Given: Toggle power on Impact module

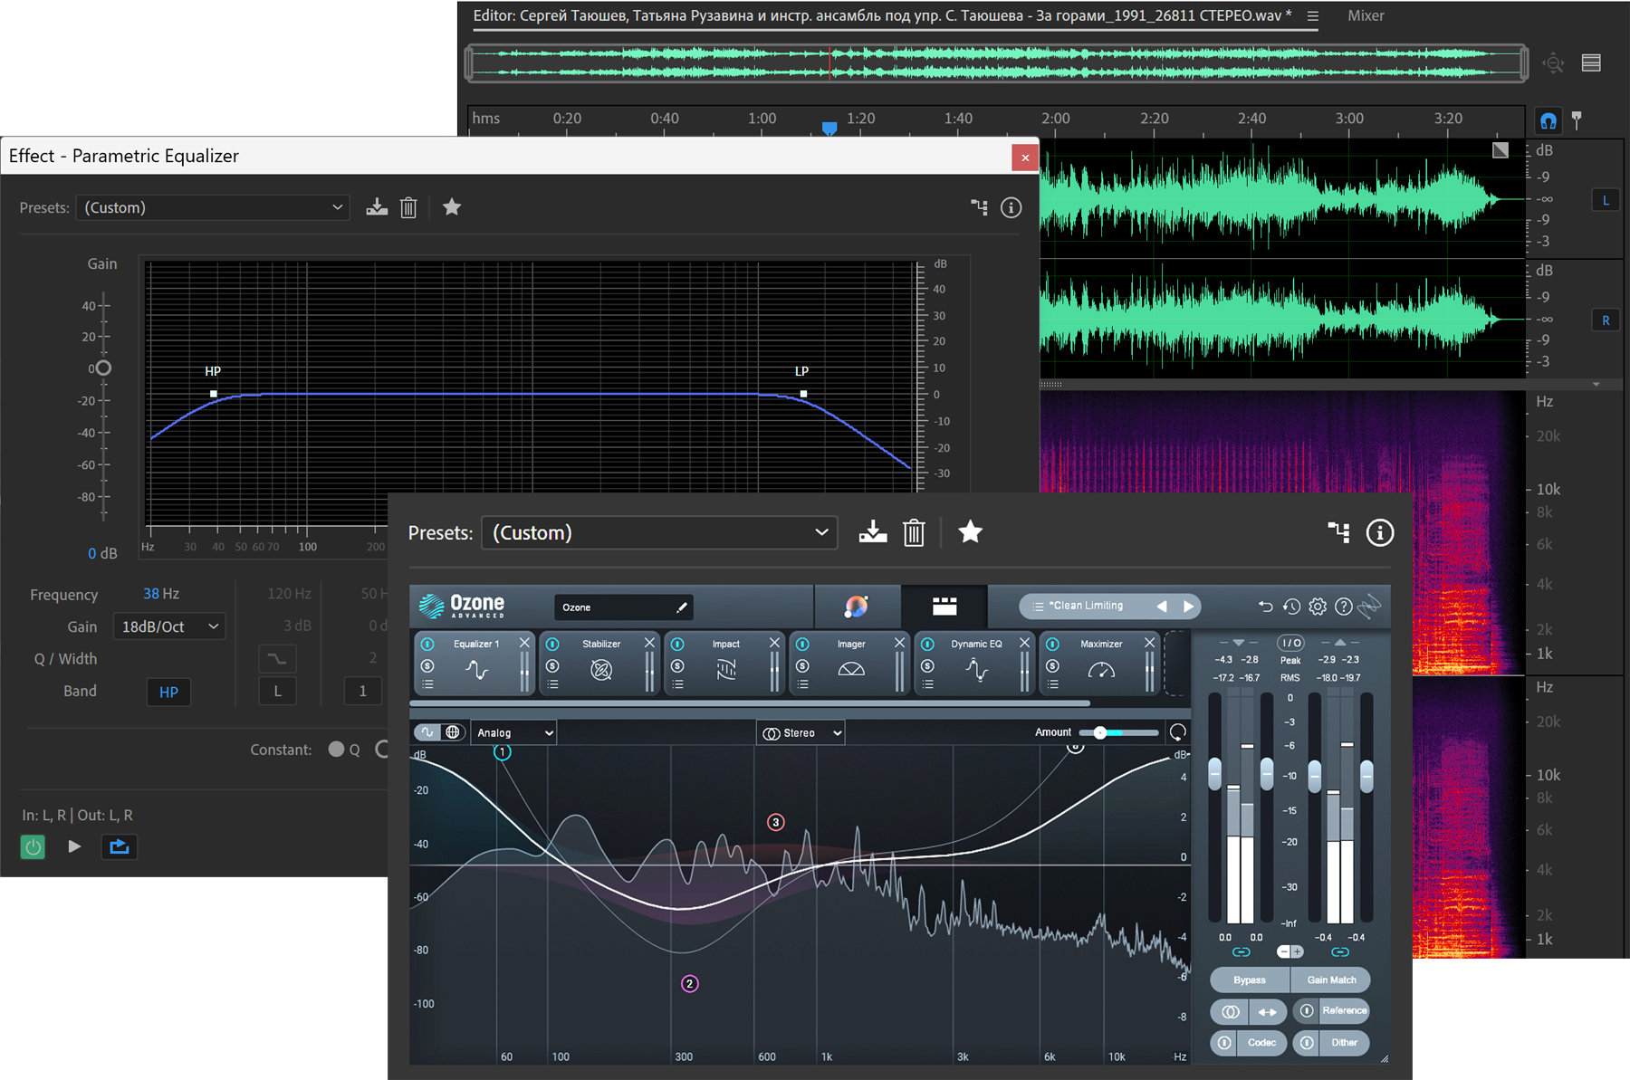Looking at the screenshot, I should (677, 644).
